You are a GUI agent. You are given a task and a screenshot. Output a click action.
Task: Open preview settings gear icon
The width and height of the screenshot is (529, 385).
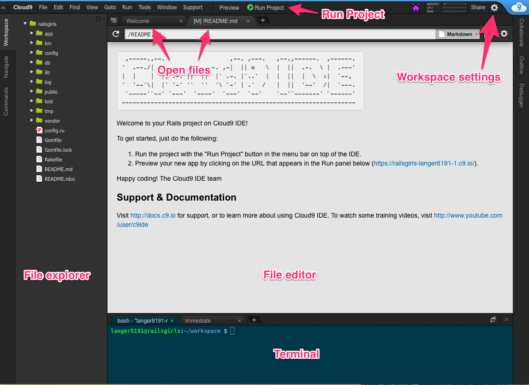pyautogui.click(x=504, y=34)
